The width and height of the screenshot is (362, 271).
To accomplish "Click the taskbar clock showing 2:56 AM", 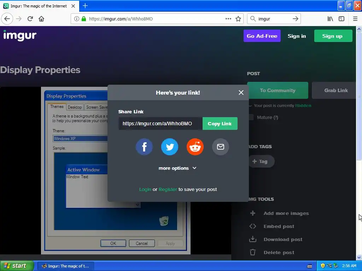I will 349,266.
